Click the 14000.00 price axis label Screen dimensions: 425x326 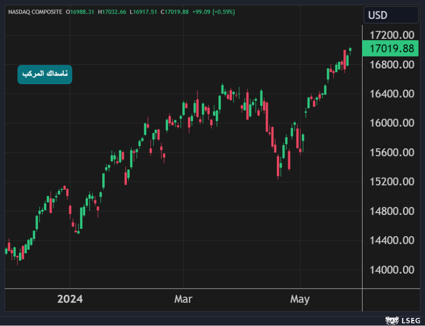point(392,270)
